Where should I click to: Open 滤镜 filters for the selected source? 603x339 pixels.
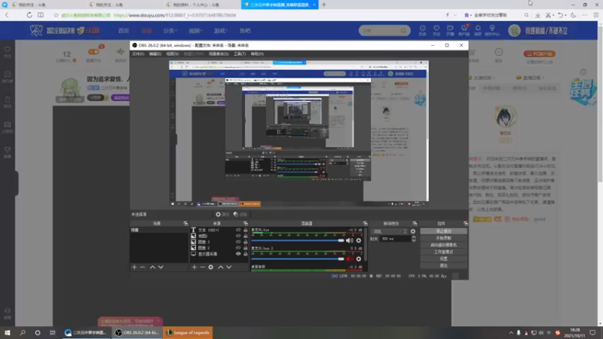[x=240, y=215]
